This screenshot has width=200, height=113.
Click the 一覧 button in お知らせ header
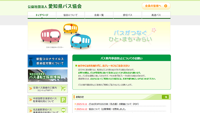[165, 97]
